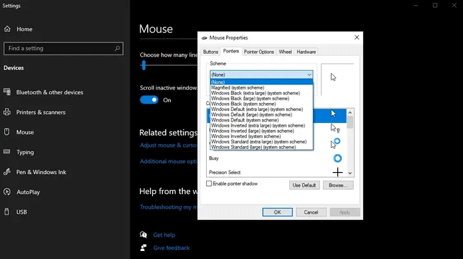Select the Help Select pointer icon
463x259 pixels.
click(335, 128)
